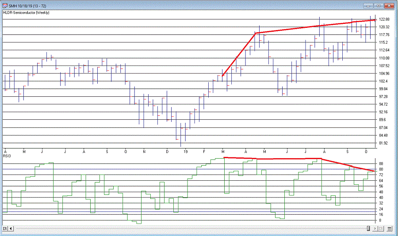The height and width of the screenshot is (236, 398).
Task: Click the RSI 32 axis label
Action: tap(381, 203)
